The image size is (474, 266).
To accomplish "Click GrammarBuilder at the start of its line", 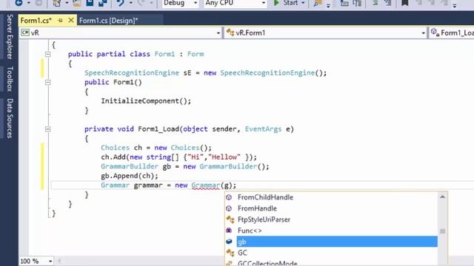I will click(x=130, y=166).
